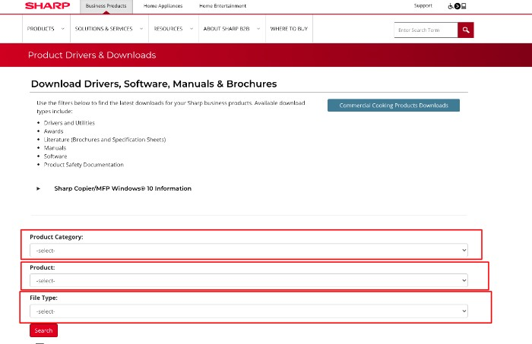Click the 'Manuals' list item
Viewport: 532px width, 344px height.
coord(55,148)
